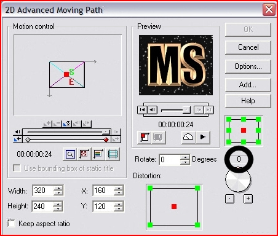Image resolution: width=278 pixels, height=236 pixels.
Task: Click the play speed gauge icon under Preview
Action: (x=188, y=137)
